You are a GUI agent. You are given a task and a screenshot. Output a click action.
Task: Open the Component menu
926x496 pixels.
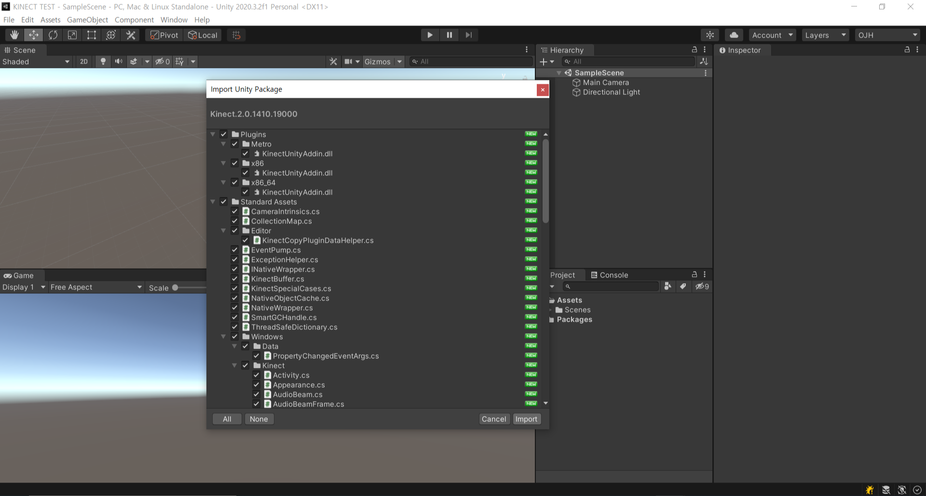pyautogui.click(x=134, y=20)
